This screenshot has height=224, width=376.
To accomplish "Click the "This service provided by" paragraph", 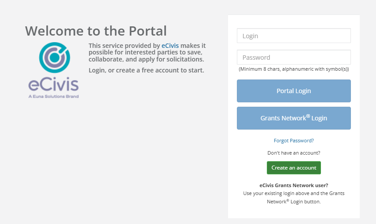I will [124, 46].
